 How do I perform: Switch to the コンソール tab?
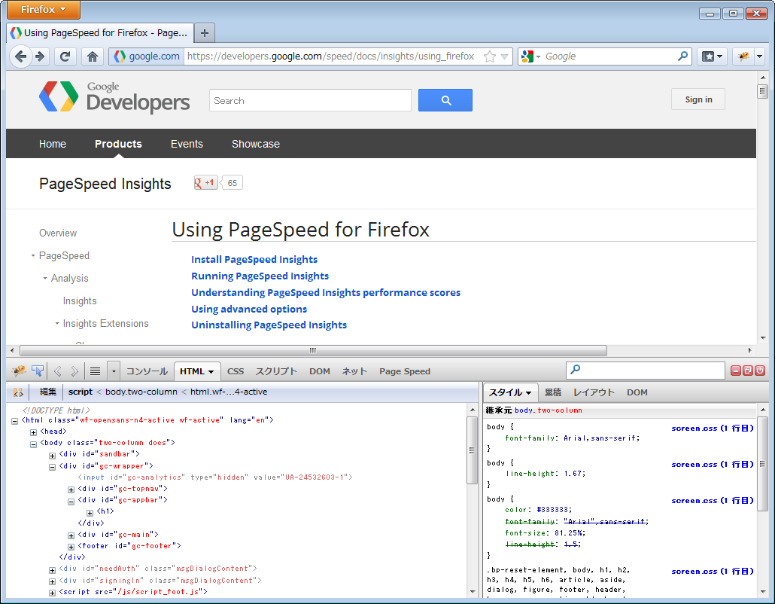tap(147, 371)
